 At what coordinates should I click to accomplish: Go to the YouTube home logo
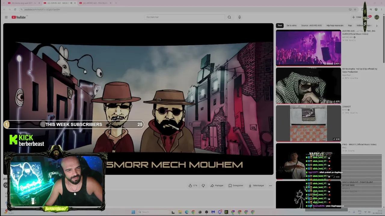tap(19, 17)
